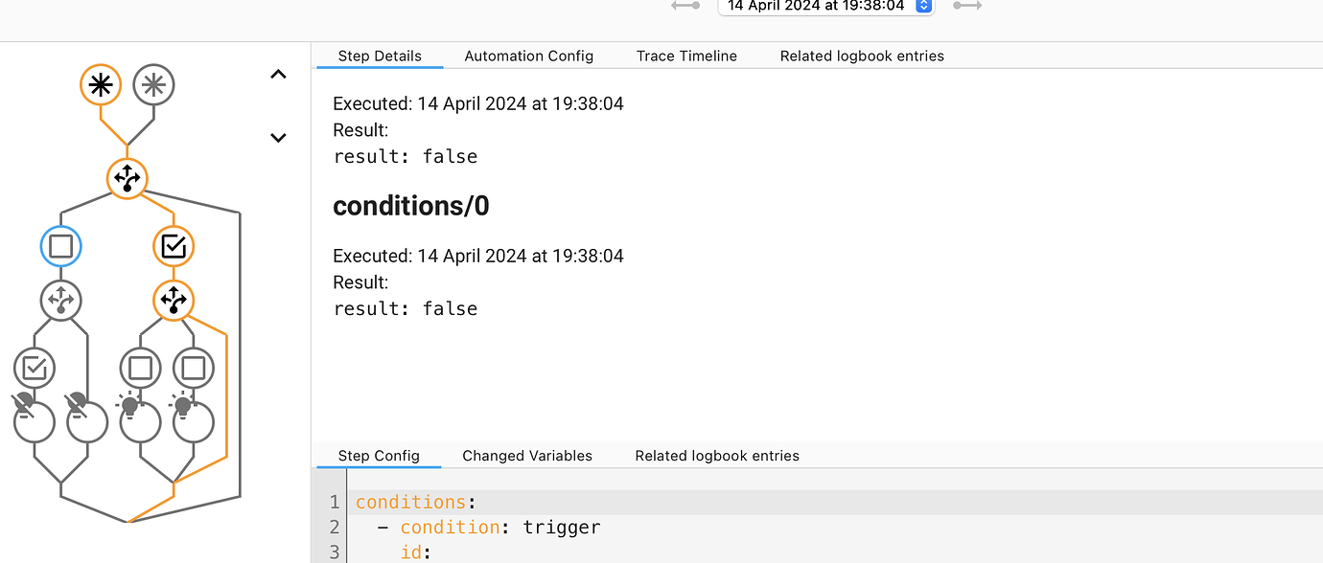Click the conditions/0 heading
Image resolution: width=1323 pixels, height=563 pixels.
[411, 206]
